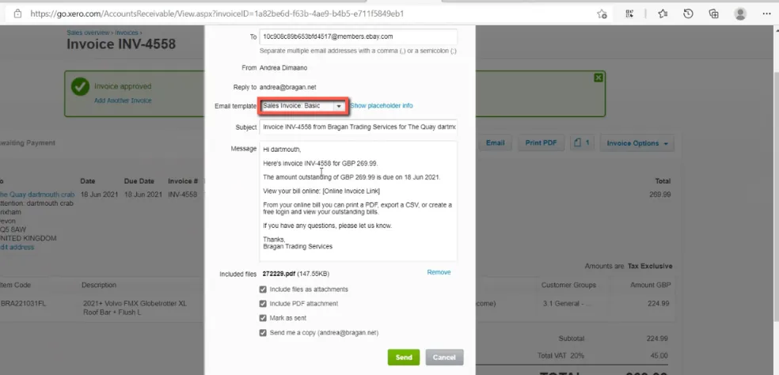Uncheck Include files as attachments
The width and height of the screenshot is (779, 375).
click(263, 289)
